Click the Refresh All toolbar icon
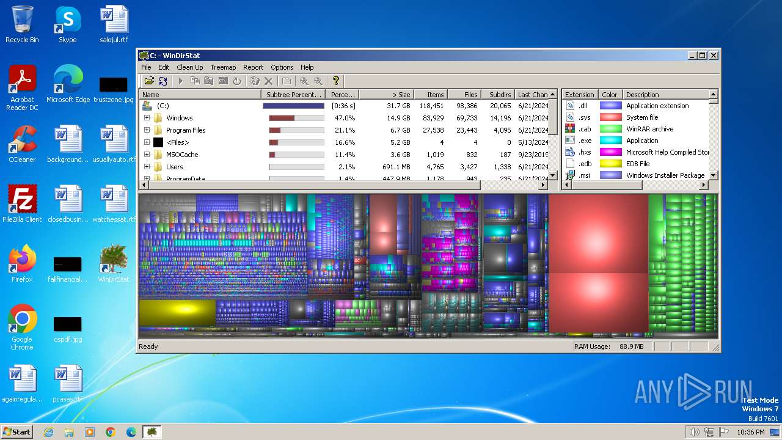Image resolution: width=782 pixels, height=440 pixels. [163, 81]
